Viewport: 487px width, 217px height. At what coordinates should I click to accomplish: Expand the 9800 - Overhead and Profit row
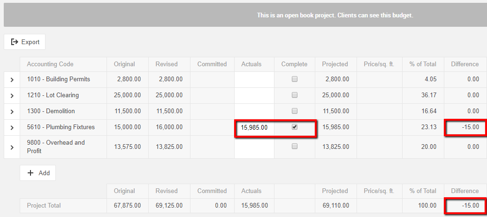click(12, 147)
